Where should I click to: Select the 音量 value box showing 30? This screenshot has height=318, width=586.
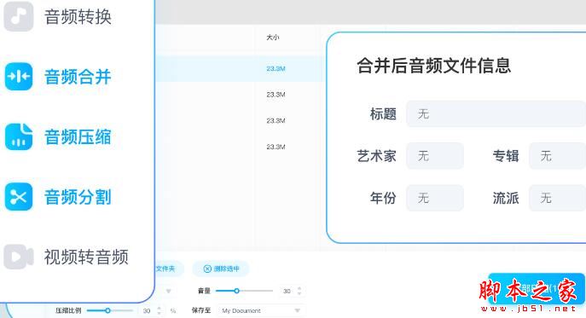[287, 291]
